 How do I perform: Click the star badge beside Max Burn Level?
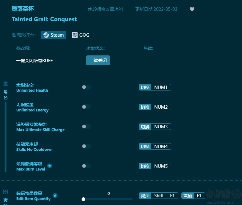pos(50,166)
